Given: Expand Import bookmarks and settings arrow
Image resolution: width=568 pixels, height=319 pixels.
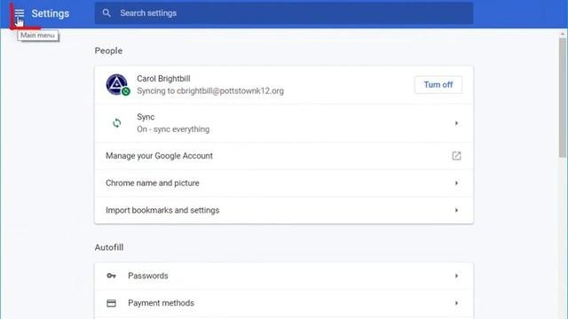Looking at the screenshot, I should 456,210.
